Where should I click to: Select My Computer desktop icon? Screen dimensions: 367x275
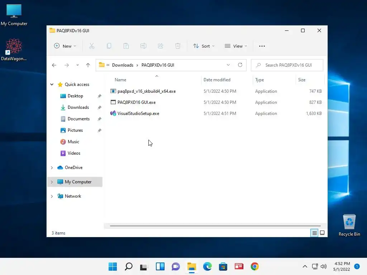pyautogui.click(x=14, y=15)
